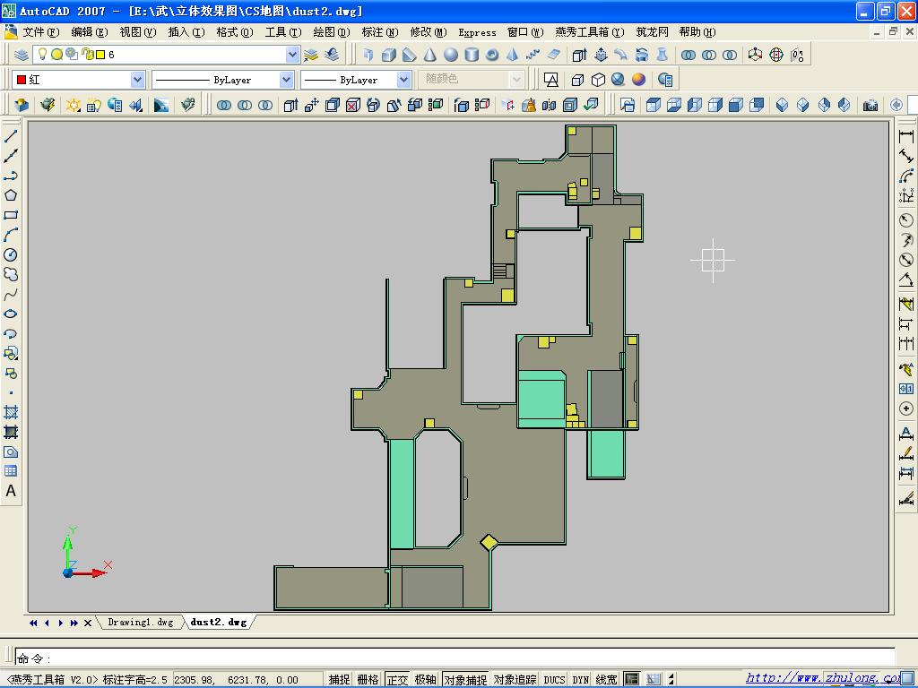Toggle the layer lightbulb on/off icon

[42, 55]
